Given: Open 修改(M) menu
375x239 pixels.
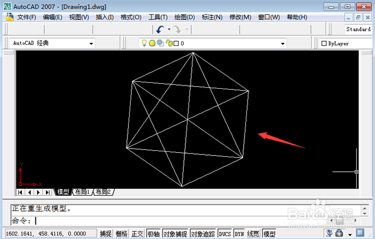Looking at the screenshot, I should pos(241,17).
